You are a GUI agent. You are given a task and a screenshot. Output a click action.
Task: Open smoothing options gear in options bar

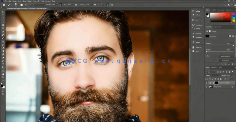tap(95, 5)
